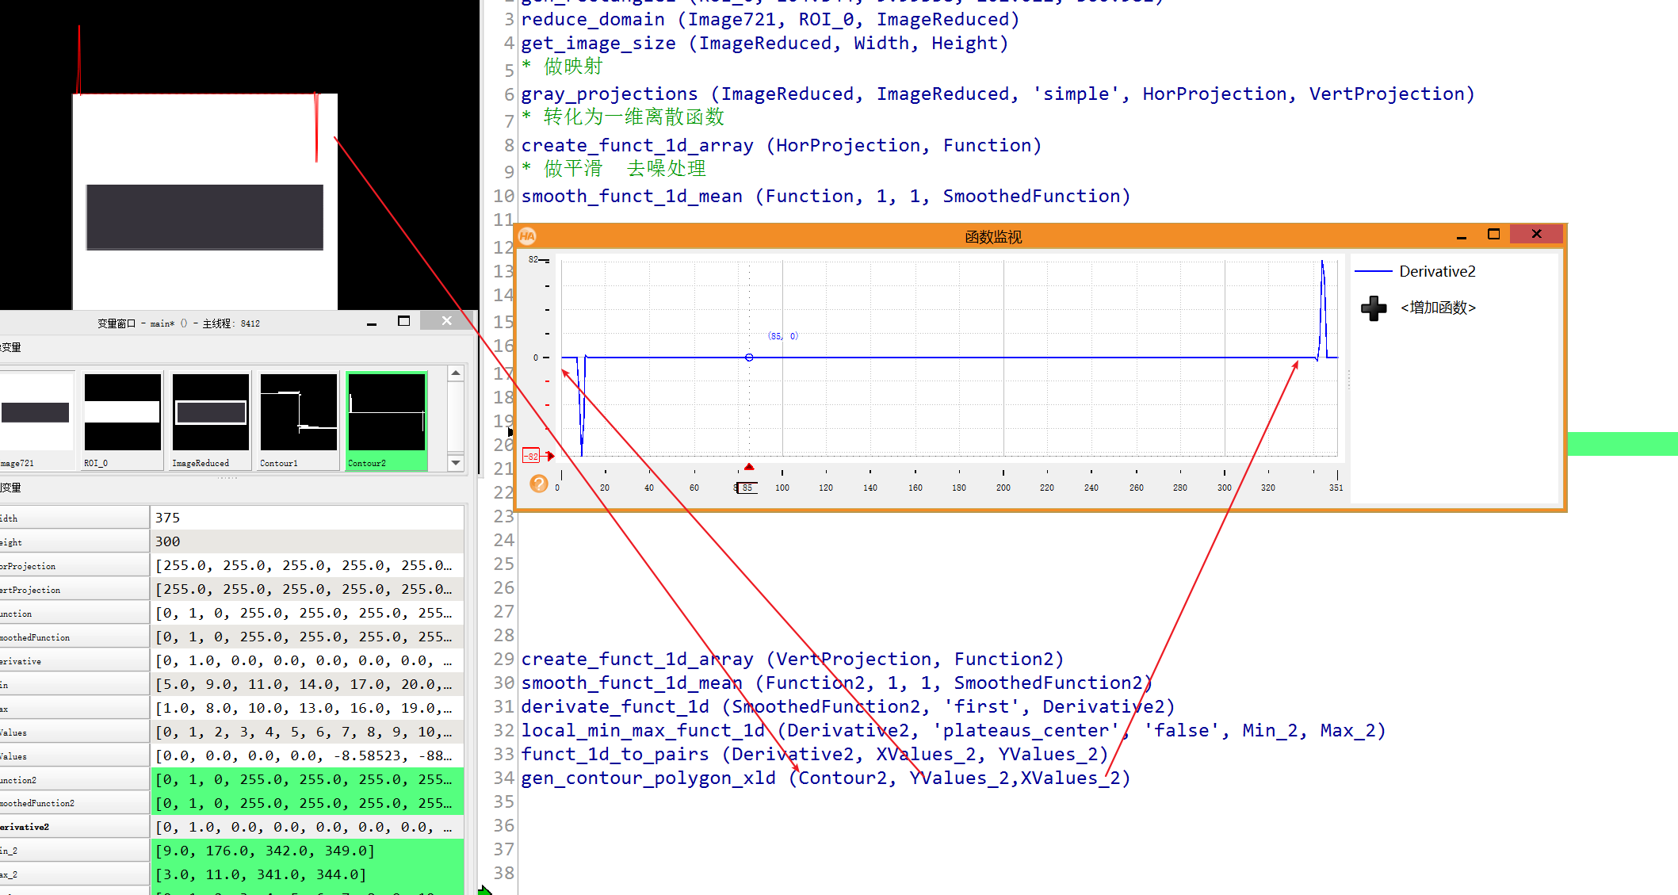The width and height of the screenshot is (1678, 895).
Task: Click the HA logo in function monitor
Action: pos(528,236)
